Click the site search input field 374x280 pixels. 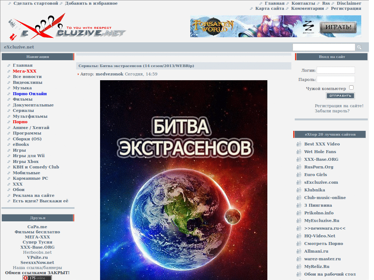point(324,47)
